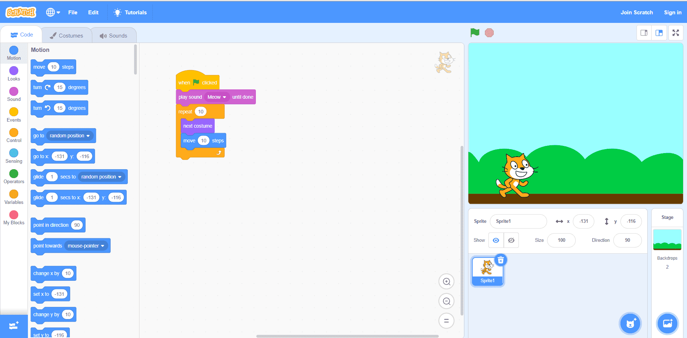Zoom out on the code workspace
687x338 pixels.
446,301
